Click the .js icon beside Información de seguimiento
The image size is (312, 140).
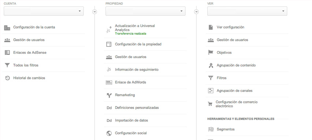109,69
